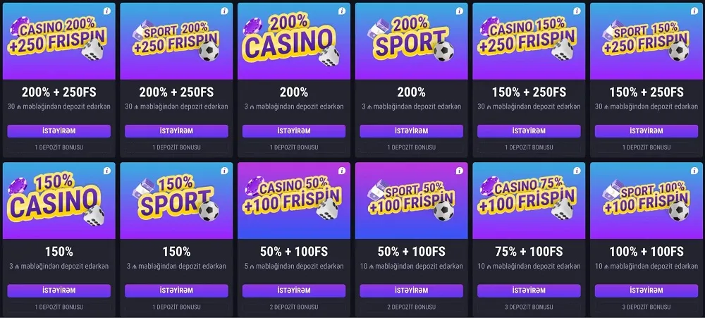Viewport: 705px width, 318px height.
Task: View info for Casino 150% +250 Frispin card
Action: click(577, 11)
